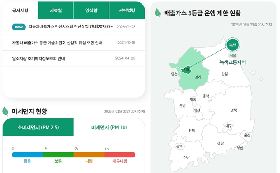Screen dimensions: 280x173
Task: Open the 공지사항 tab
Action: pyautogui.click(x=20, y=10)
